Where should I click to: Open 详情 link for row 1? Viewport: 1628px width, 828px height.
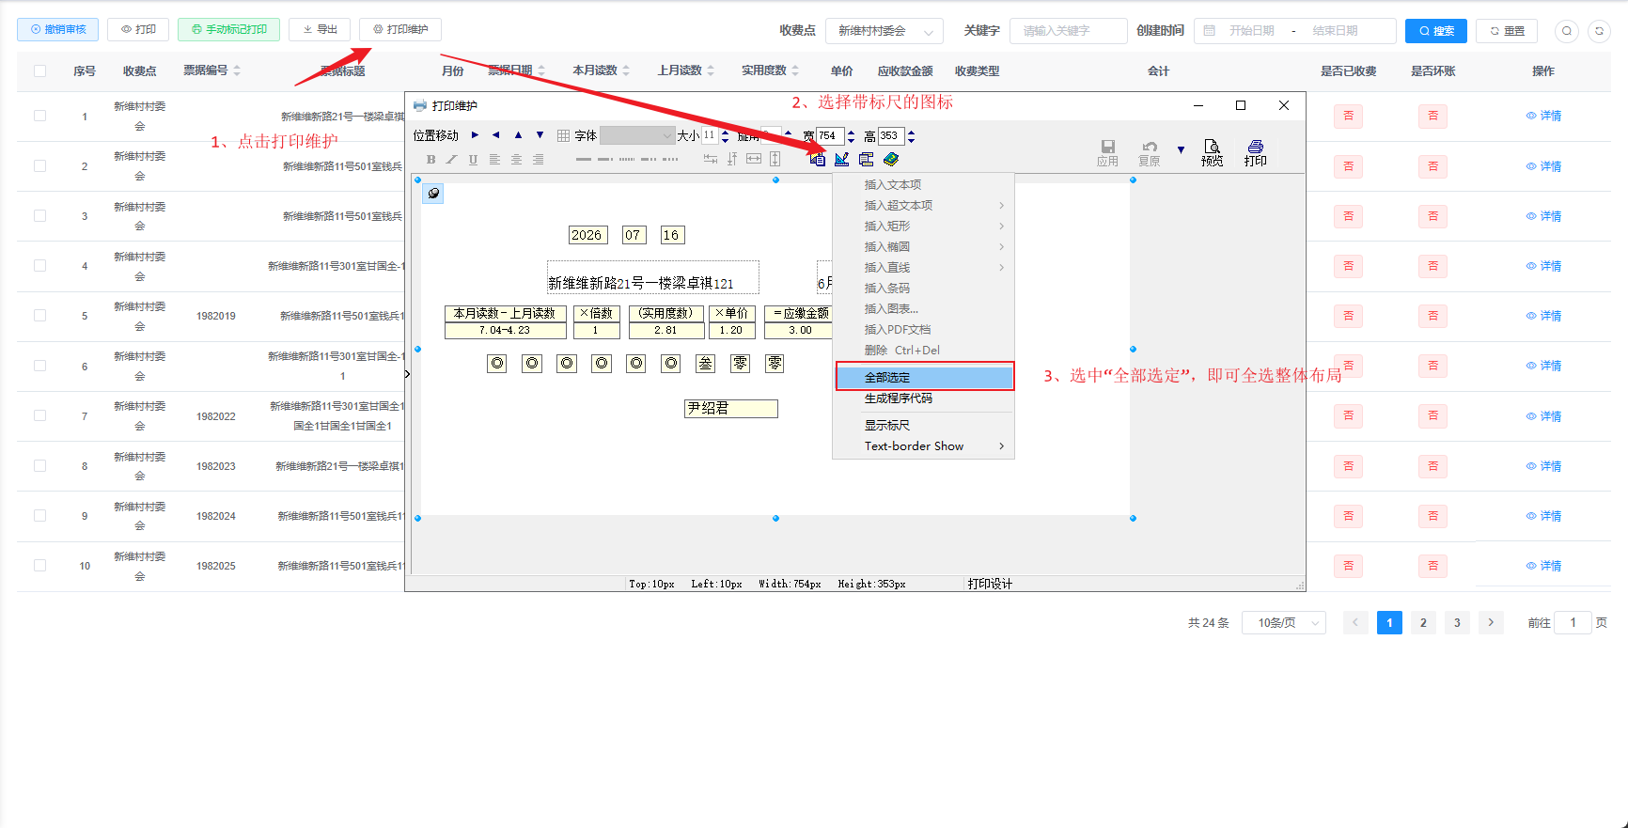pos(1543,116)
